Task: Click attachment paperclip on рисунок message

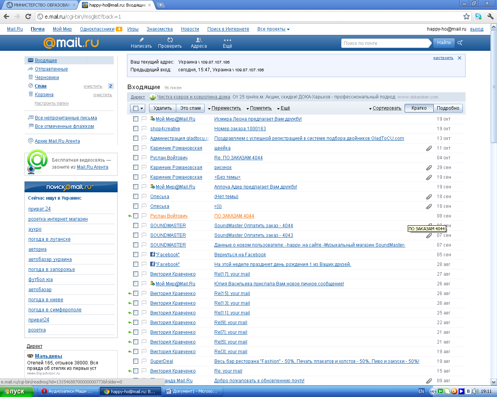Action: [429, 167]
